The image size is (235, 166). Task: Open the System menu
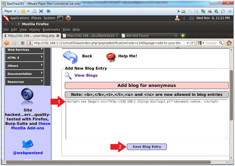coord(49,18)
